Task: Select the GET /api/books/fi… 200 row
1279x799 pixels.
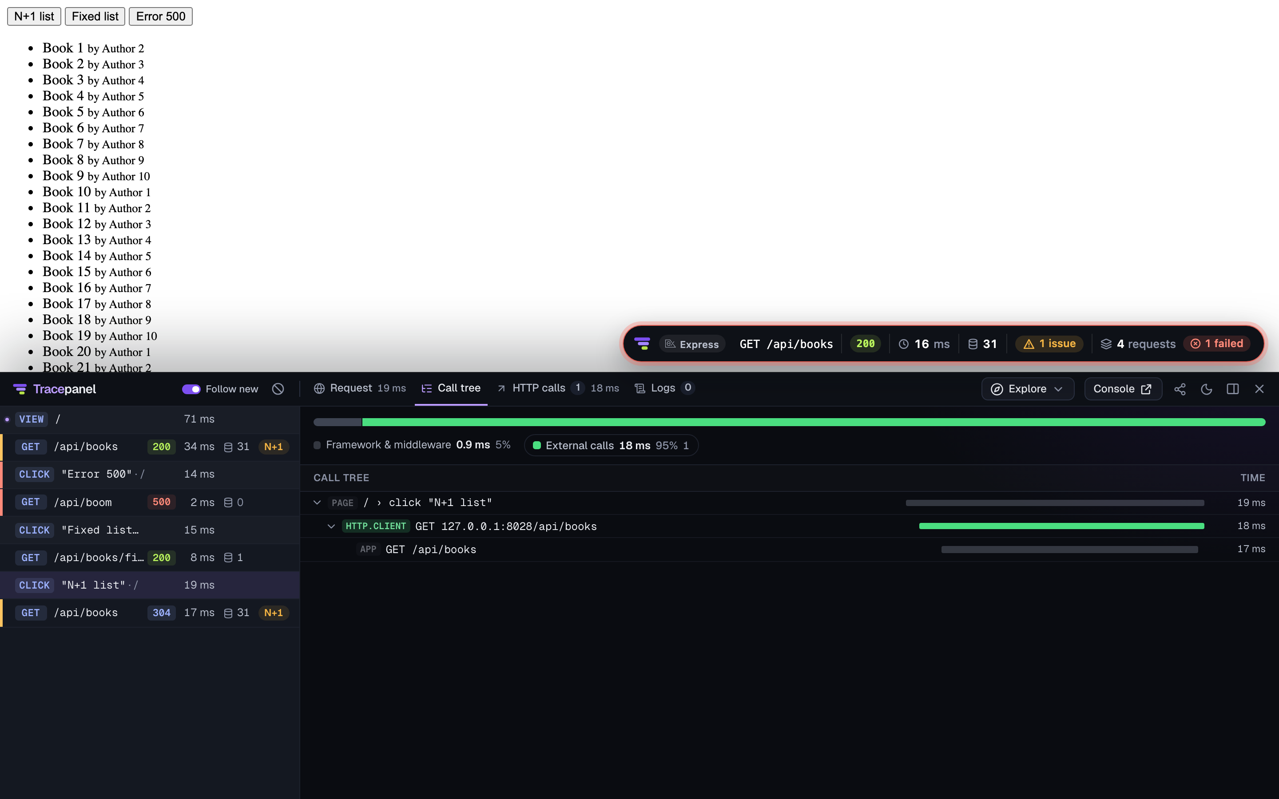Action: pos(150,558)
